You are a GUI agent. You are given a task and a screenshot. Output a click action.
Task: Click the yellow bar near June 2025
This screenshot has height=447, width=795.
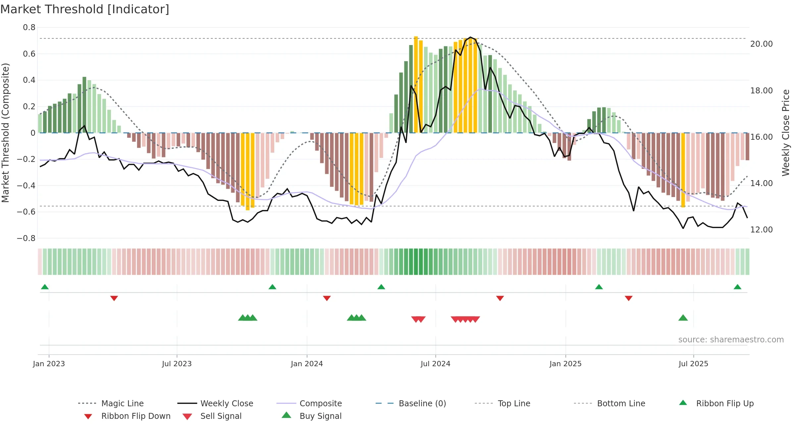(683, 170)
